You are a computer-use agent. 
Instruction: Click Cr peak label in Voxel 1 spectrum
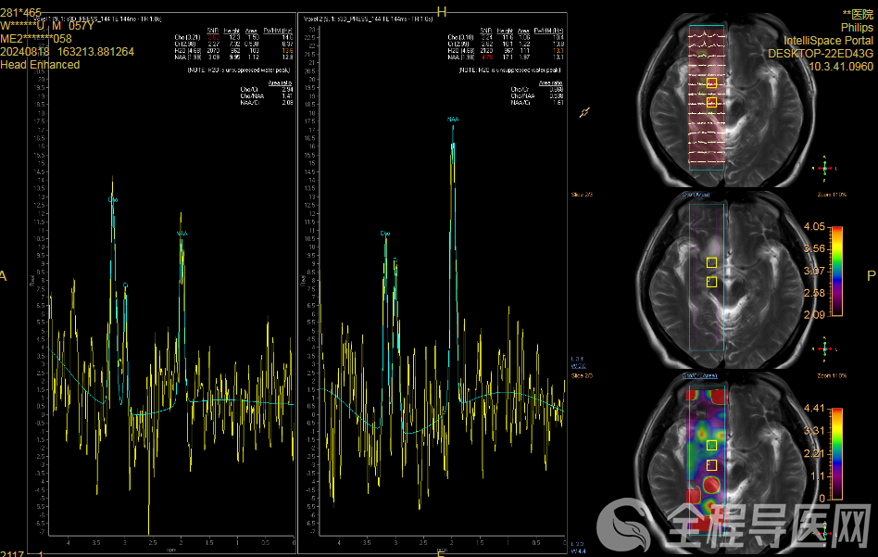(125, 285)
